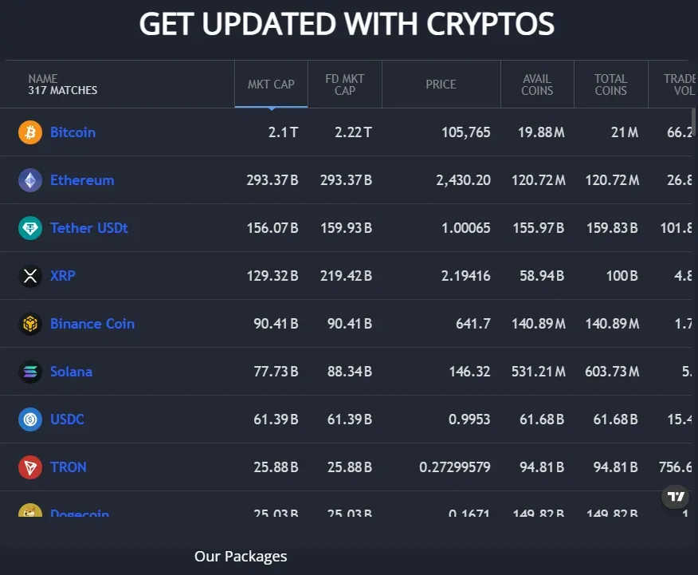
Task: Click the USDC logo icon
Action: [x=30, y=419]
